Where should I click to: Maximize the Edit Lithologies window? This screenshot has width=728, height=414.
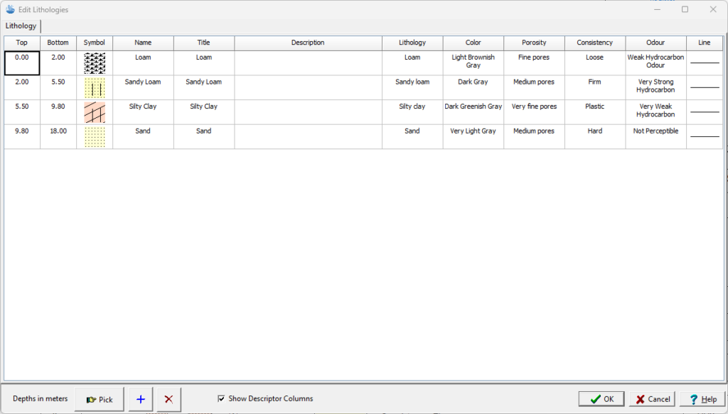point(685,9)
